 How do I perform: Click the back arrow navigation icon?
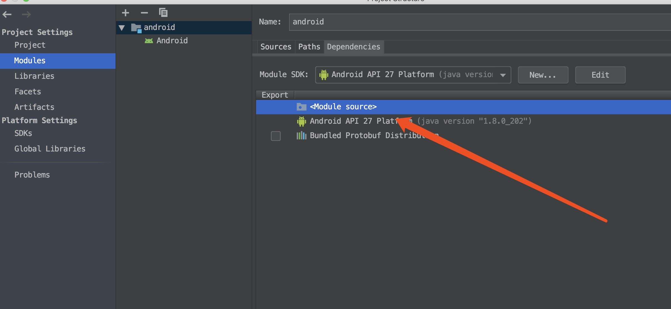click(7, 14)
